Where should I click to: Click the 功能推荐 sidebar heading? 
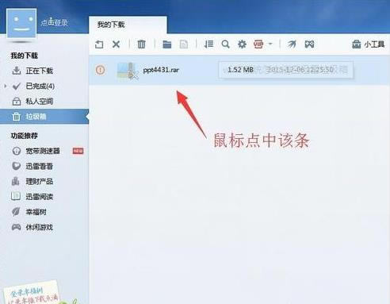(25, 136)
